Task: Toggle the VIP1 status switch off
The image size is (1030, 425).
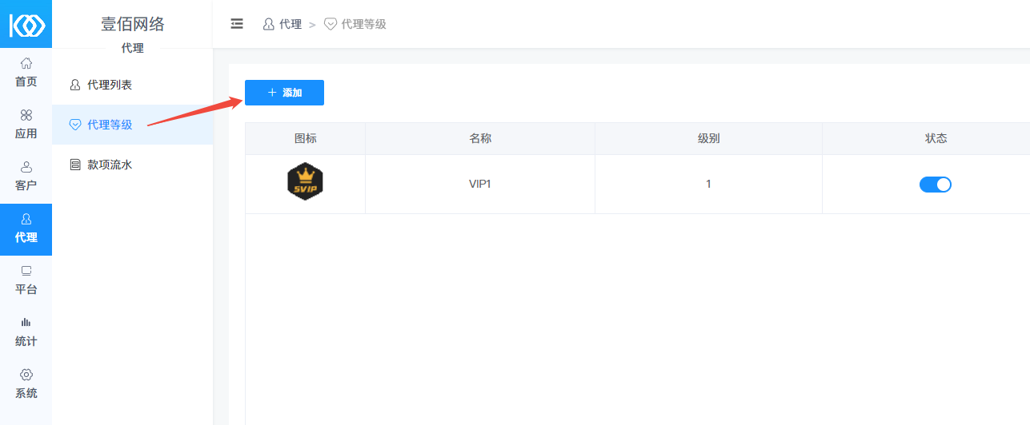Action: [935, 185]
